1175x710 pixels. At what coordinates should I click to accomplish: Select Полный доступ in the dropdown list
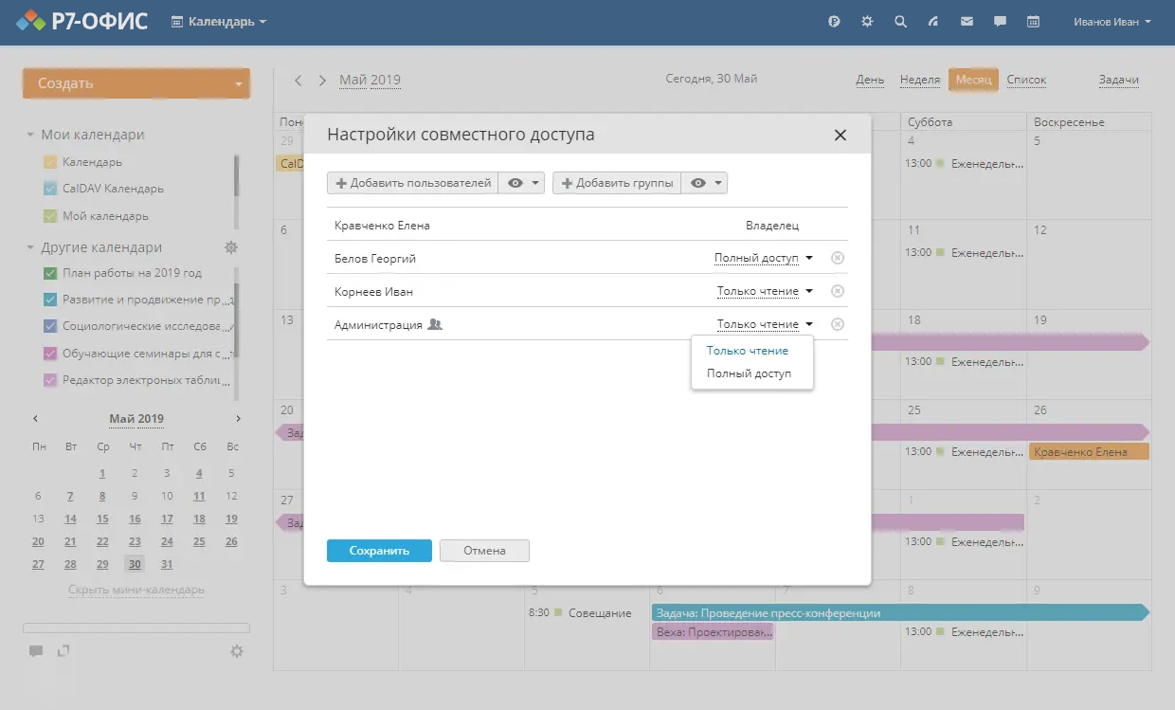[749, 373]
